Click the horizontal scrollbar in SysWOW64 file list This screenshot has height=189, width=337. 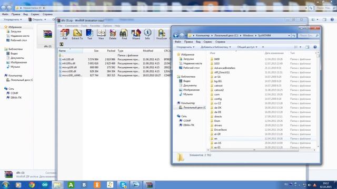tap(255, 150)
